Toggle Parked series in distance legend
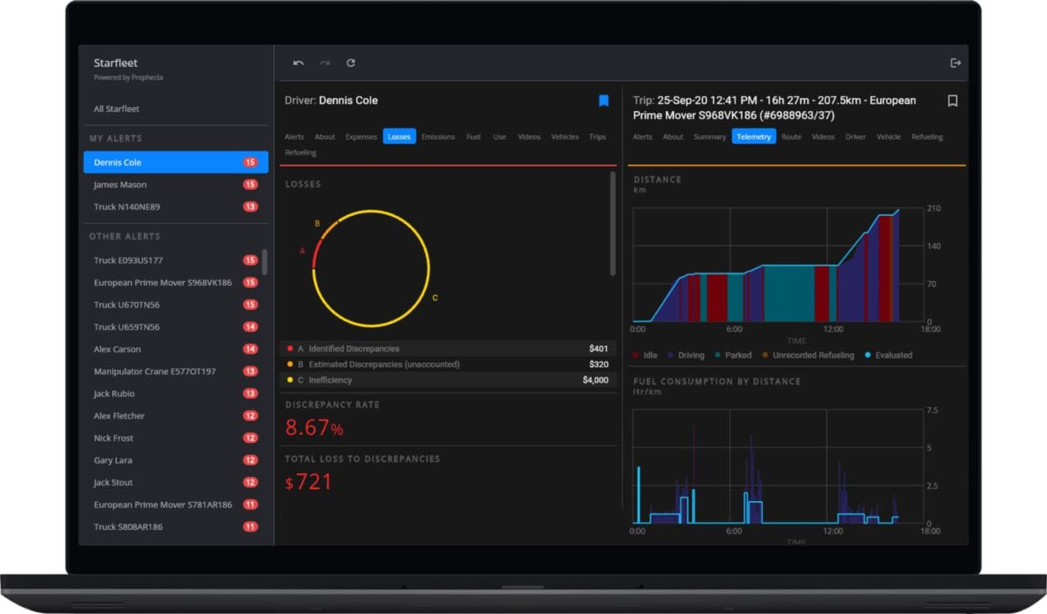 tap(733, 355)
